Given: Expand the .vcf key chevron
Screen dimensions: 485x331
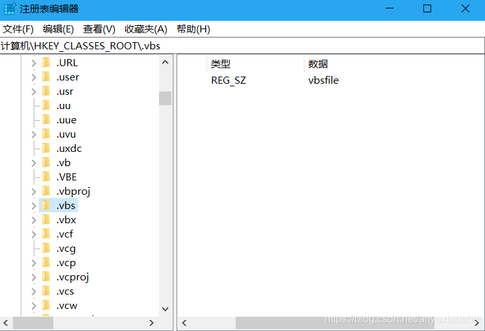Looking at the screenshot, I should pyautogui.click(x=34, y=234).
